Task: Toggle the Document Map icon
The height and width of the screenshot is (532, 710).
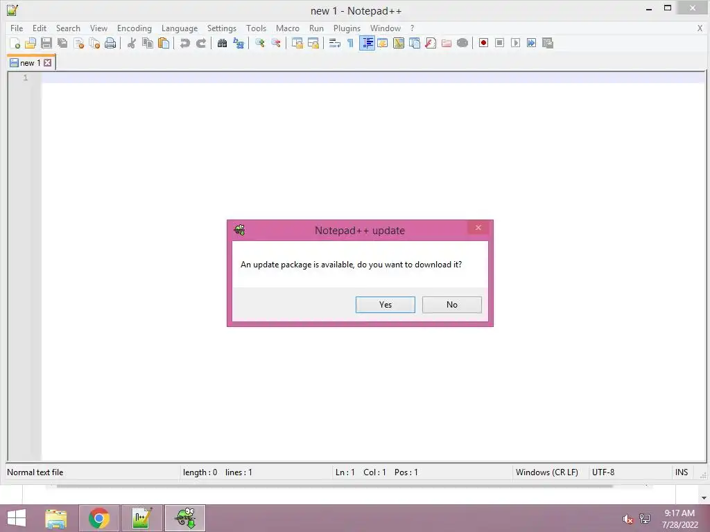Action: 399,43
